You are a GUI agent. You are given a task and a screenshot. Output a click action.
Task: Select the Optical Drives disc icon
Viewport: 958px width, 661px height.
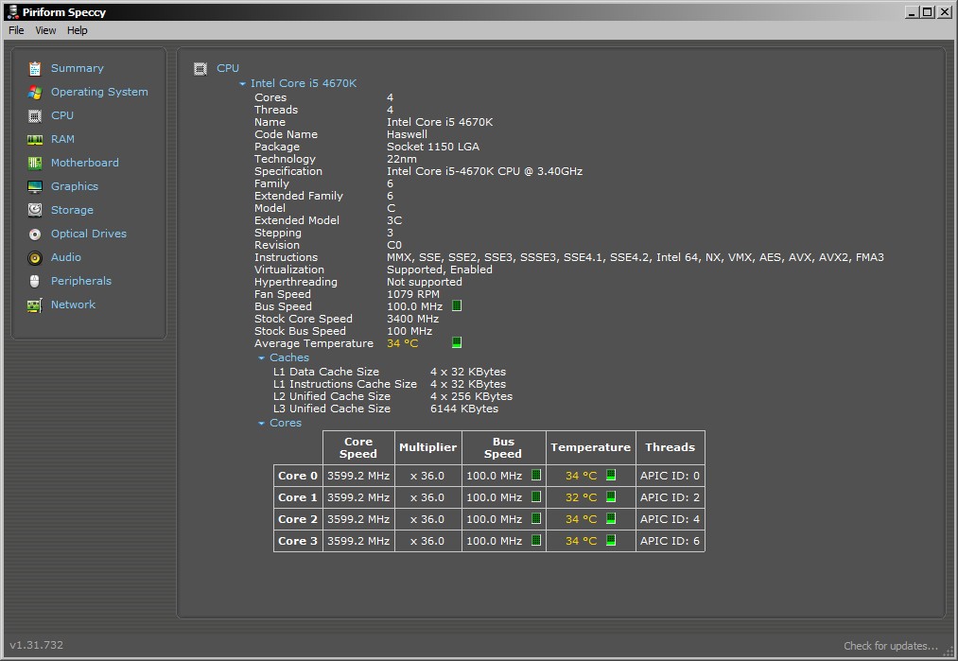(x=35, y=234)
